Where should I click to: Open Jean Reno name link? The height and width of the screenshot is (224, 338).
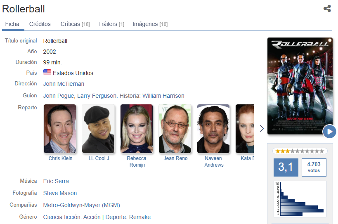175,158
